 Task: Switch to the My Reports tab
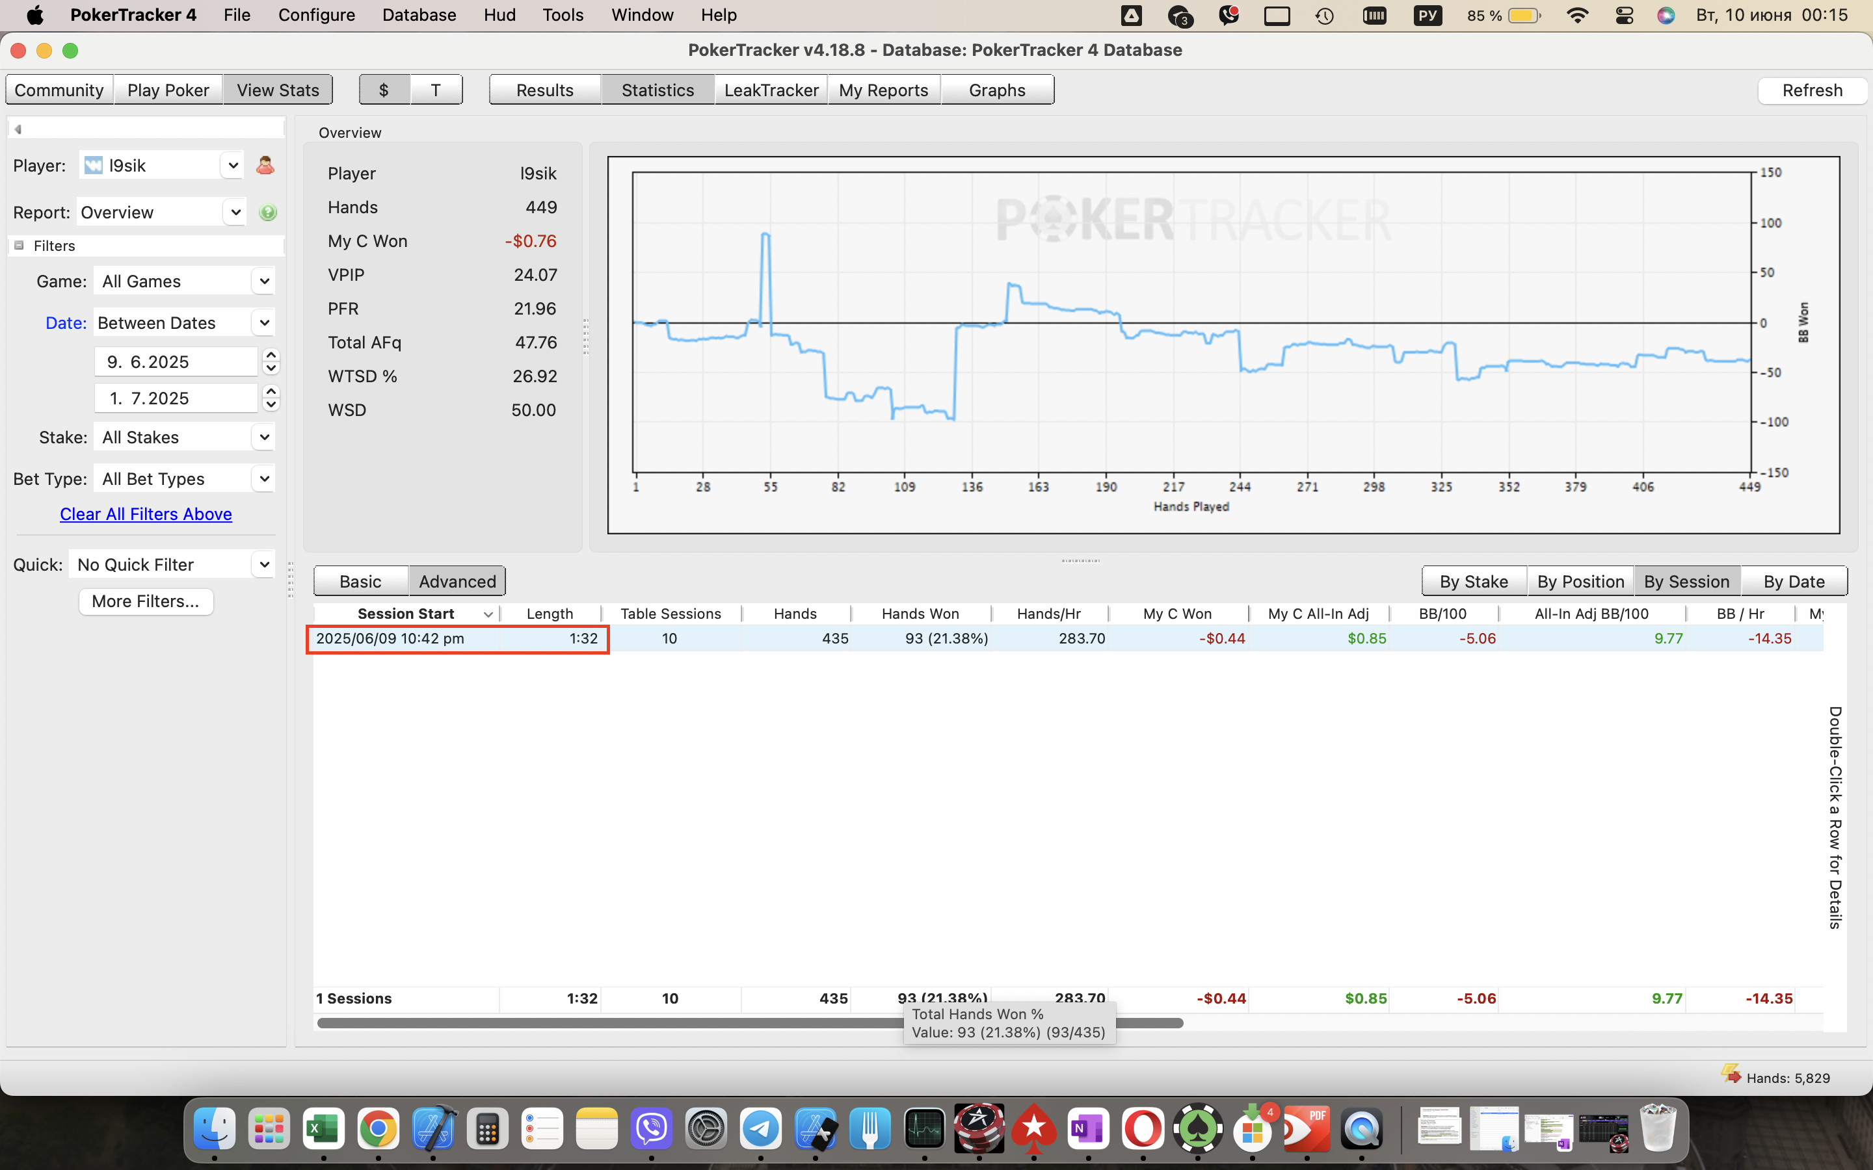[884, 90]
